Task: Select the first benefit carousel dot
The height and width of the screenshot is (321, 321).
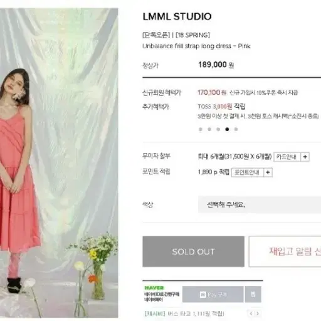Action: click(x=201, y=129)
